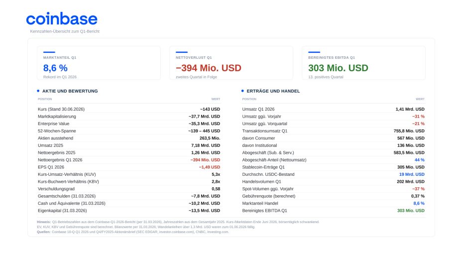
Task: Click '13. positives Quartal' caption
Action: click(x=326, y=77)
